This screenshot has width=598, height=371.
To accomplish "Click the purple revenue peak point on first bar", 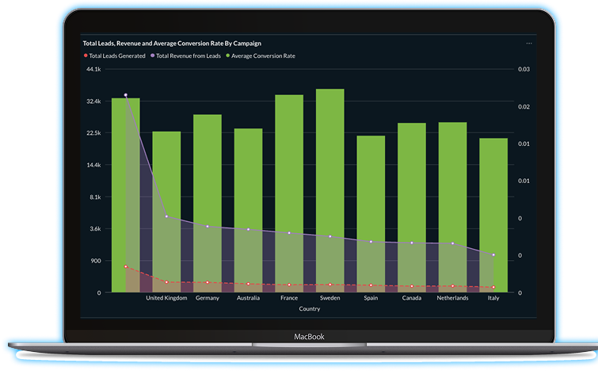I will click(x=125, y=95).
